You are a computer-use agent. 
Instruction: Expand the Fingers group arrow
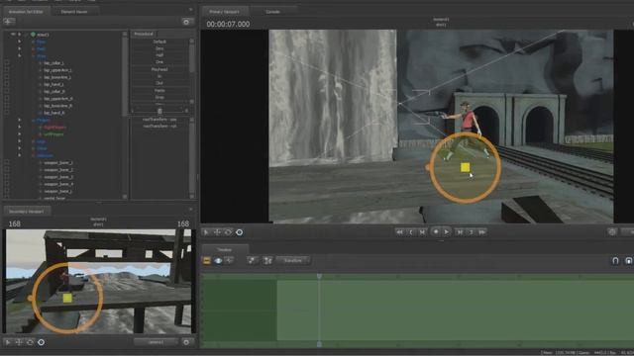point(20,120)
